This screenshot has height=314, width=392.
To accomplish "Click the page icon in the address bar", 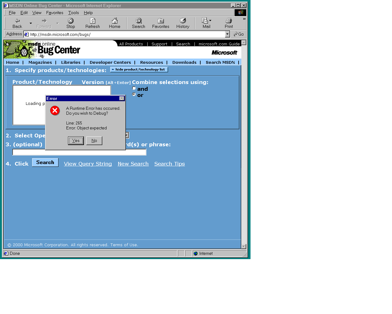I will pyautogui.click(x=27, y=34).
